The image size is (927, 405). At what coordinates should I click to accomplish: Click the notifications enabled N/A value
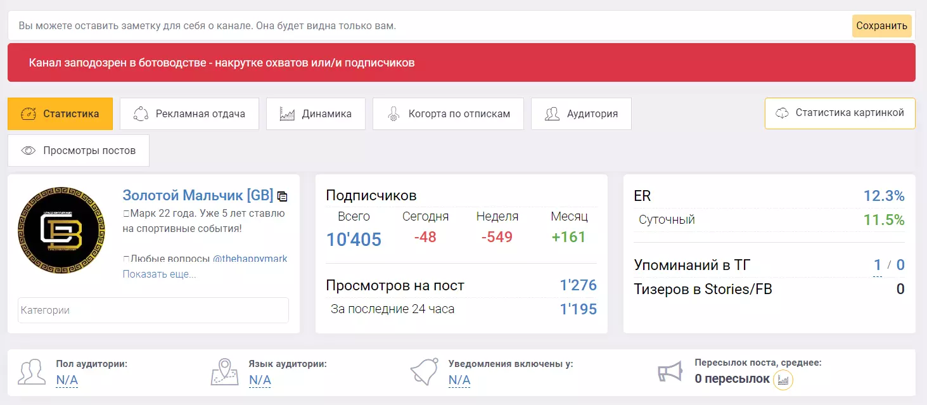(459, 380)
